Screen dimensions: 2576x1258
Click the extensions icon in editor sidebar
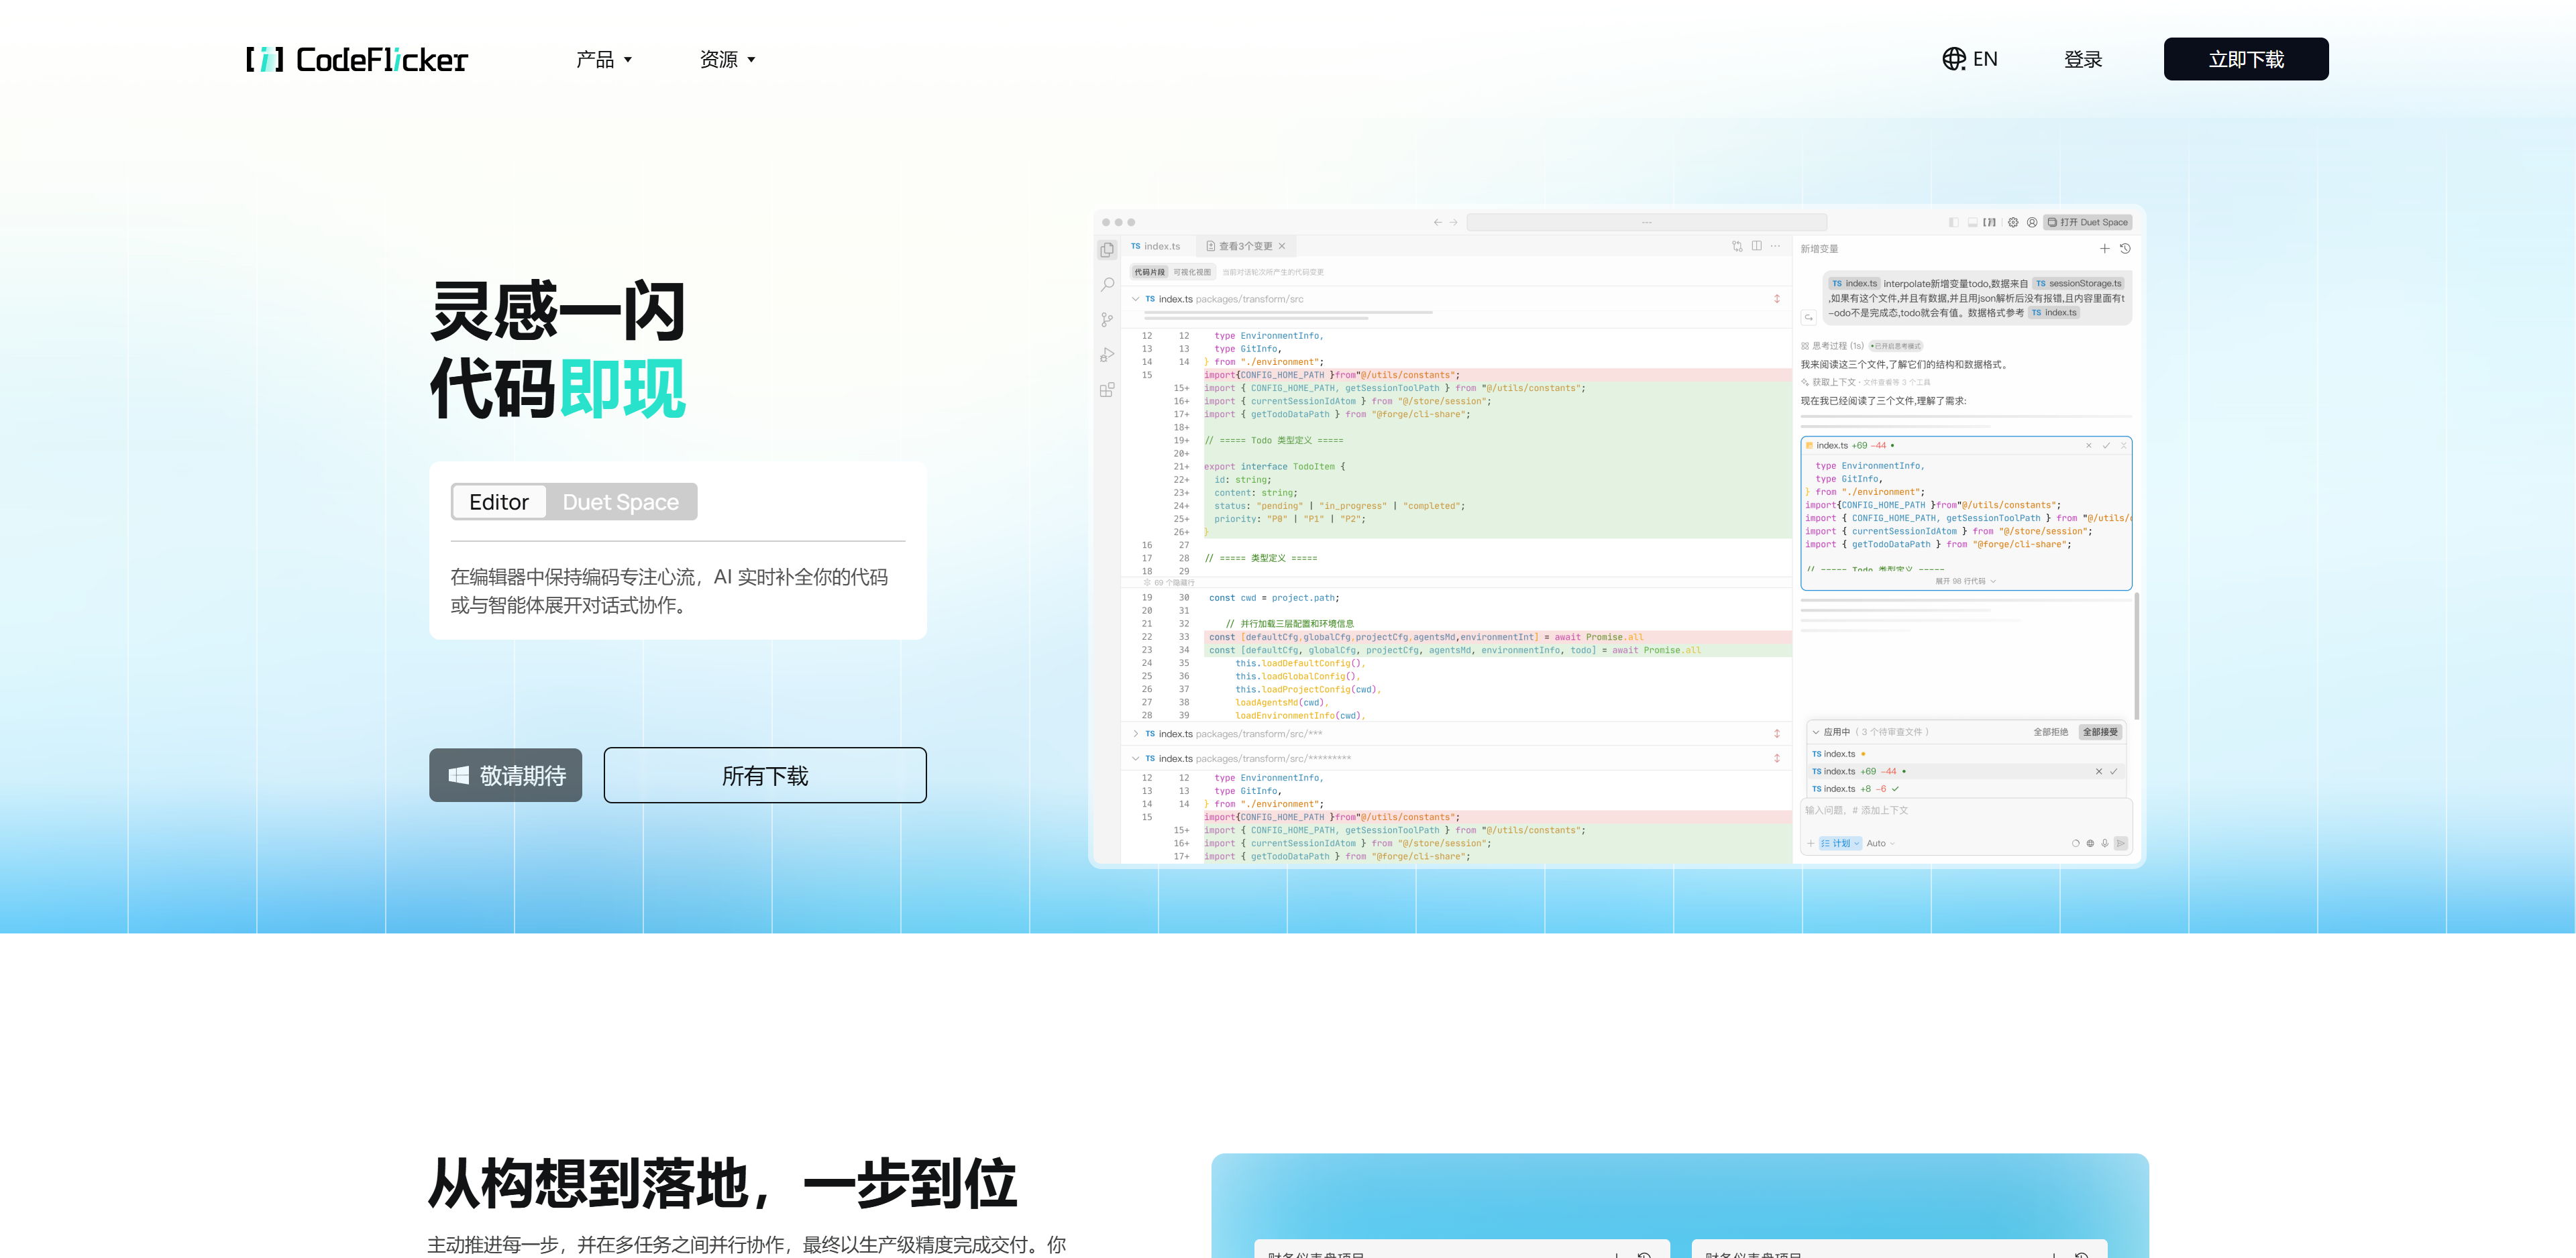coord(1107,390)
